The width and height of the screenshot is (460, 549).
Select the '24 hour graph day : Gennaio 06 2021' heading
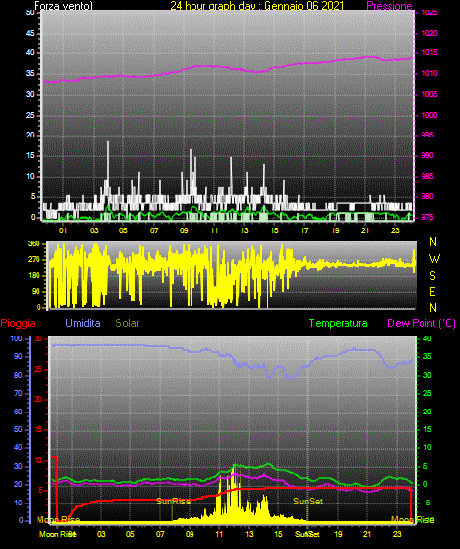(257, 6)
